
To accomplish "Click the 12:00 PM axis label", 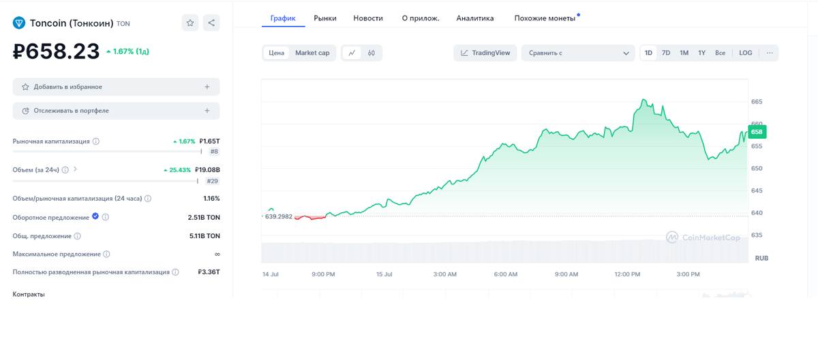I will click(627, 274).
